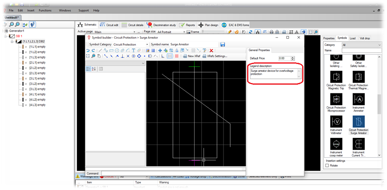Click the Legend description text box

click(x=275, y=74)
